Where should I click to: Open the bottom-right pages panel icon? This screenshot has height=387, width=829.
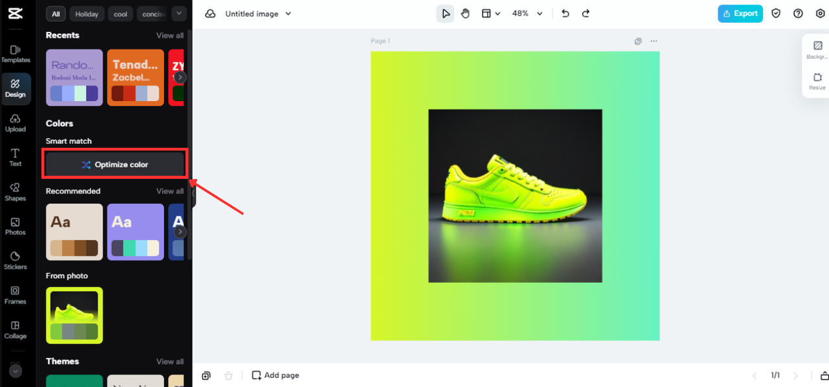(x=824, y=376)
